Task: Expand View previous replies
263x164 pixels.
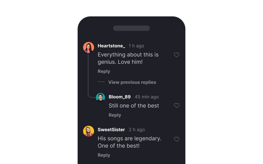Action: [132, 82]
